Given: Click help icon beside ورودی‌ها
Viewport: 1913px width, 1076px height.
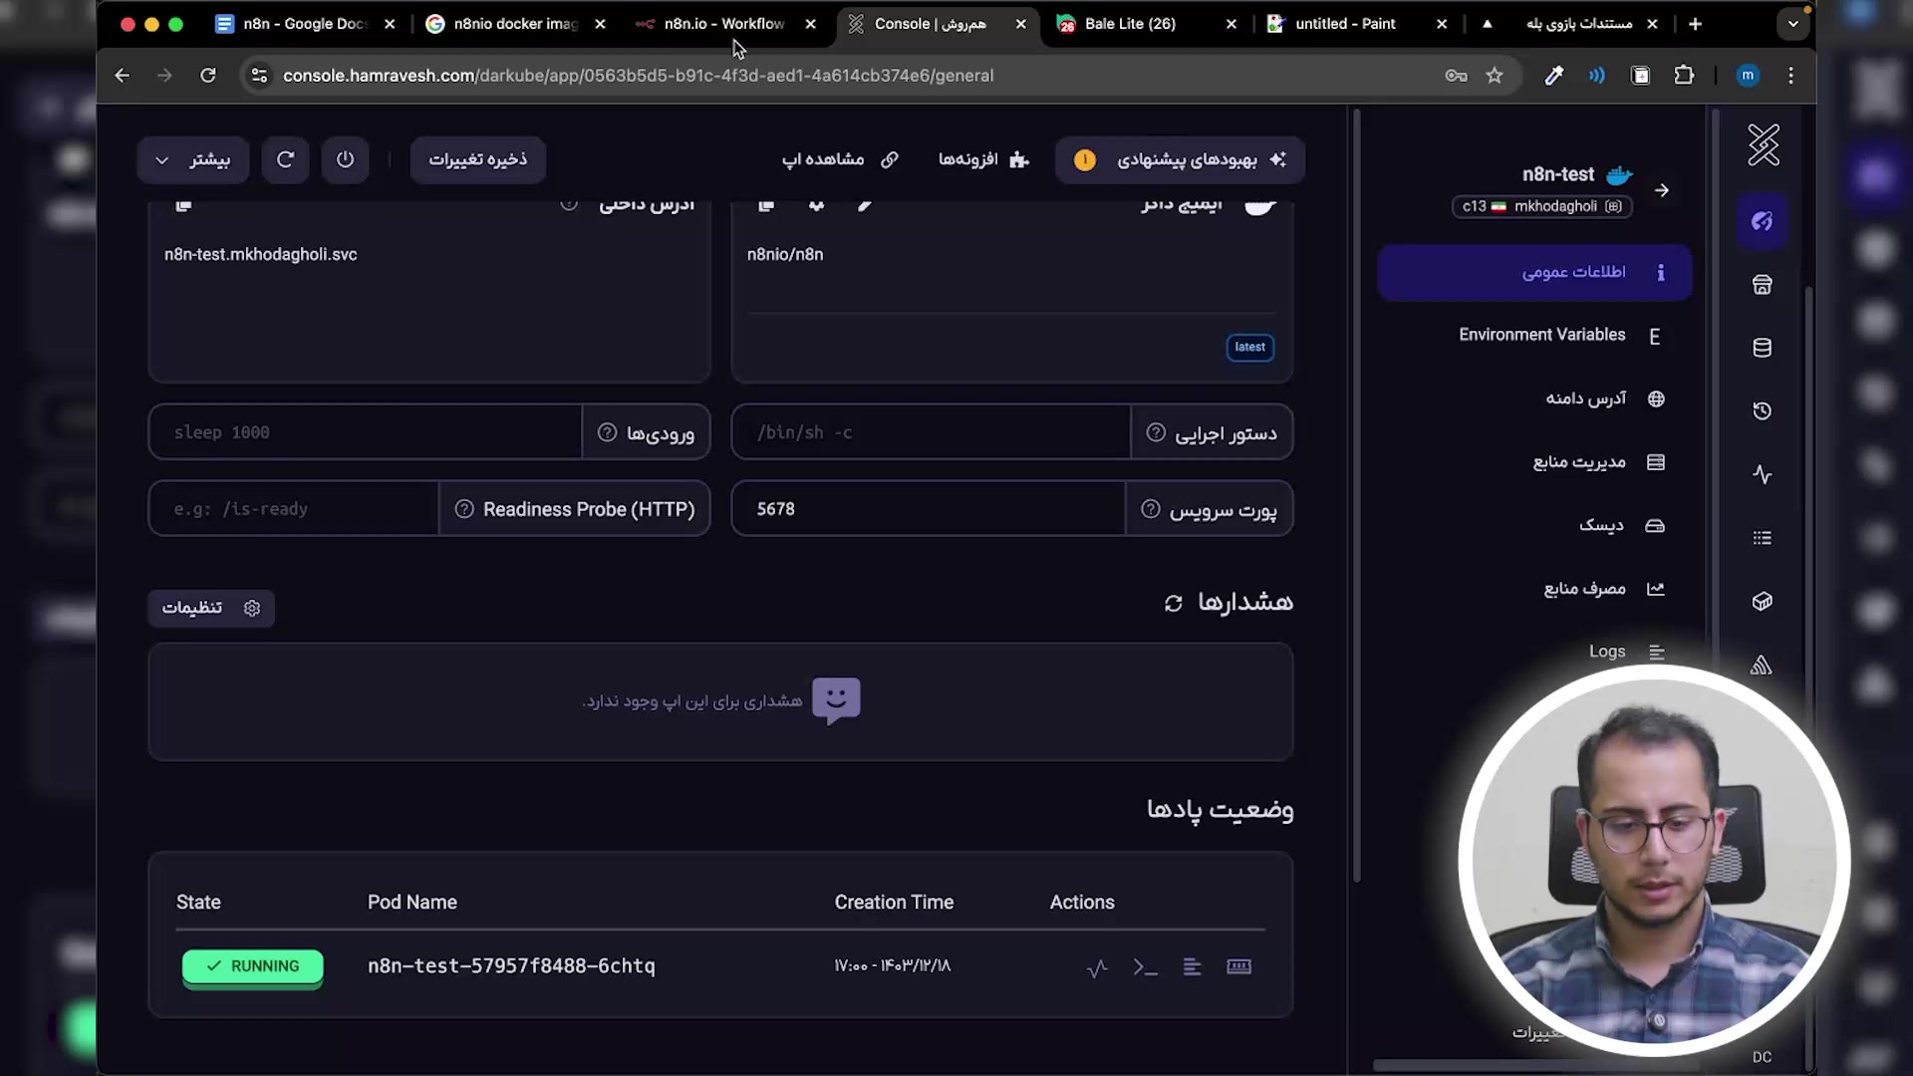Looking at the screenshot, I should point(607,432).
